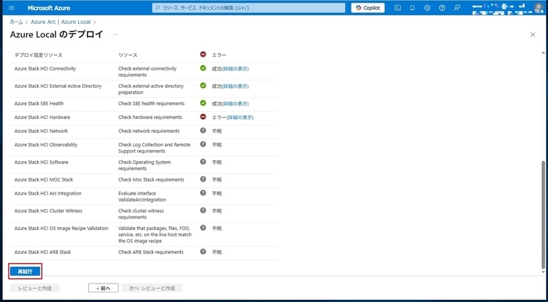Select 'Azure Stack HCI ARB Stack' text
Screen dimensions: 548x302
(42, 252)
